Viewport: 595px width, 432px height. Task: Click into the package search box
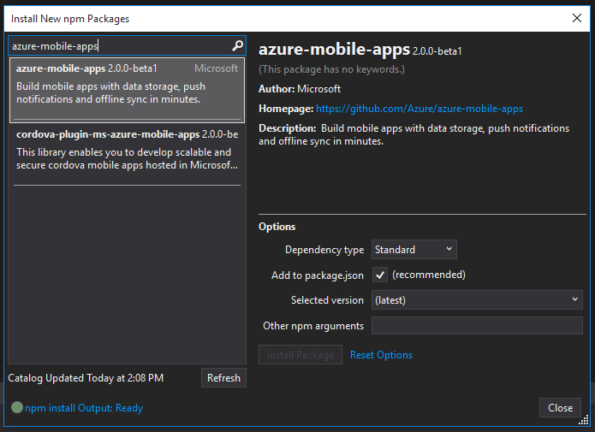(x=118, y=46)
